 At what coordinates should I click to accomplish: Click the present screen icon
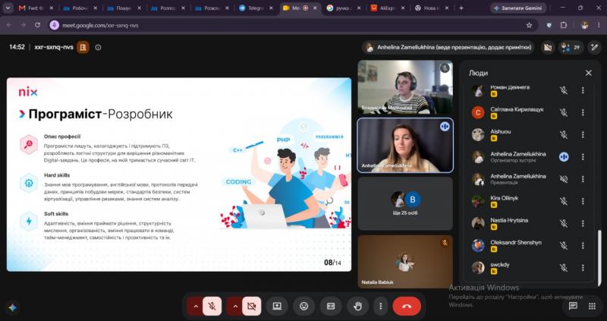(277, 307)
